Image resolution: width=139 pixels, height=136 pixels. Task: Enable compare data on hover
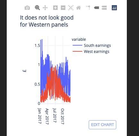click(x=104, y=8)
